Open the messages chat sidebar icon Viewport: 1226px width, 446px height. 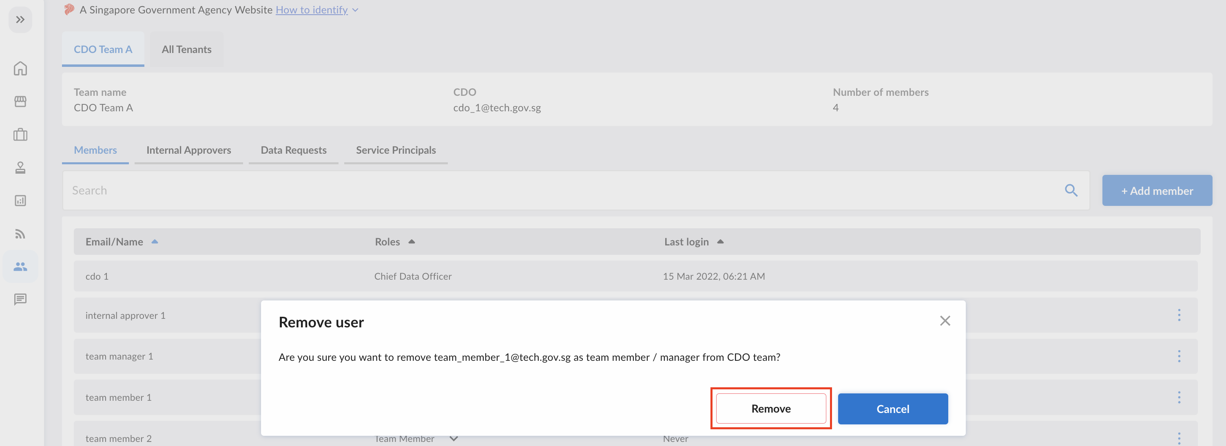click(x=20, y=299)
